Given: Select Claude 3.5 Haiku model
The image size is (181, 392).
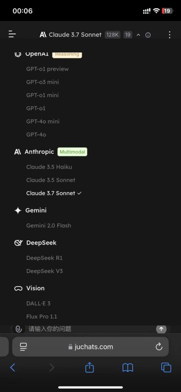Looking at the screenshot, I should (x=49, y=167).
